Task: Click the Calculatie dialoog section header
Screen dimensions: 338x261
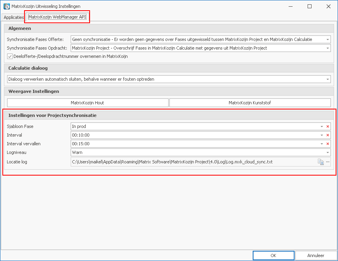Action: pos(169,68)
